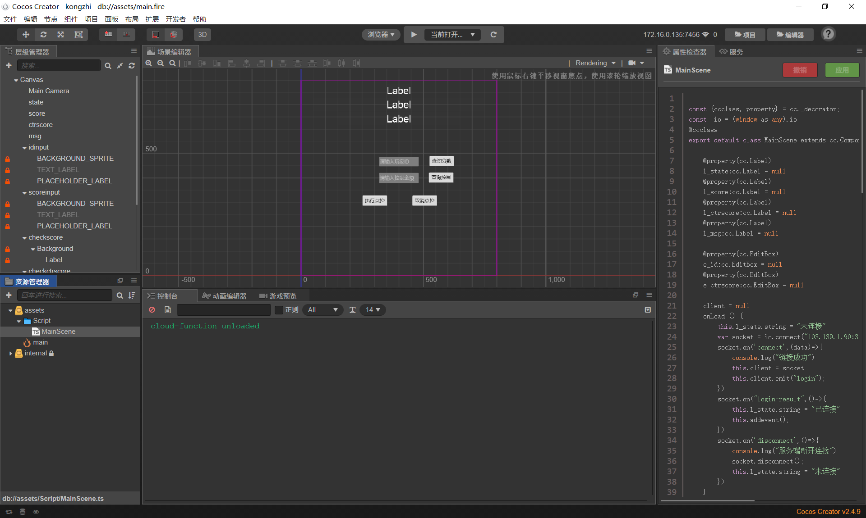
Task: Open the console log level All dropdown
Action: pos(322,310)
